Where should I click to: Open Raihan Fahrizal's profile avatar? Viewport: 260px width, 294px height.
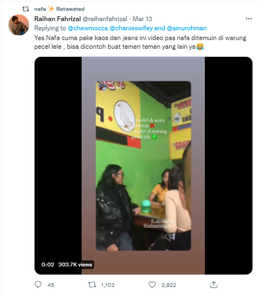pyautogui.click(x=19, y=25)
